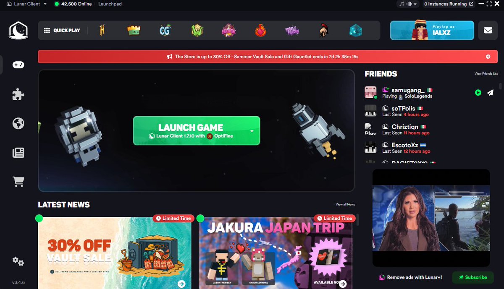Join the Purple Prison server icon
504x289 pixels.
[292, 31]
